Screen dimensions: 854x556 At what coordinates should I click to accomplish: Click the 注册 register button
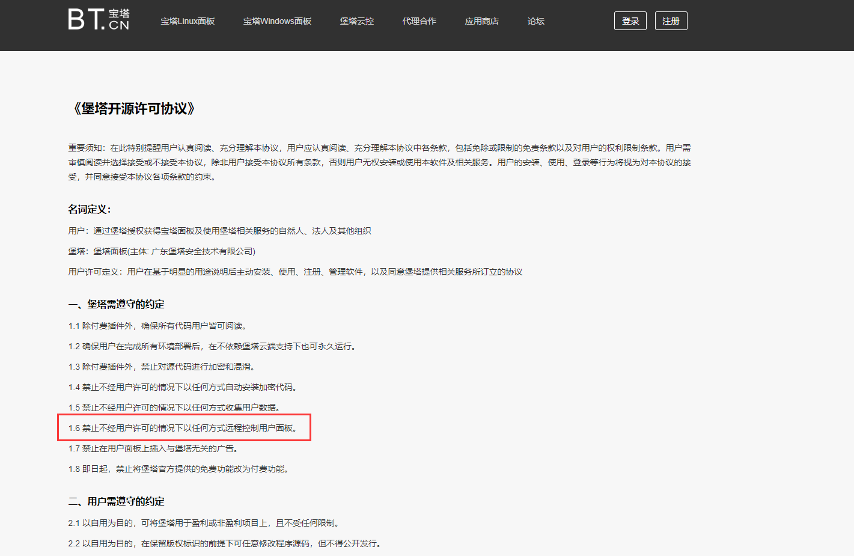(x=671, y=21)
